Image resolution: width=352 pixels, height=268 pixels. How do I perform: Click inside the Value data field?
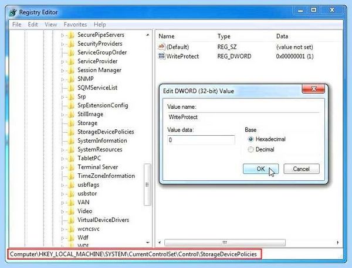pos(201,140)
